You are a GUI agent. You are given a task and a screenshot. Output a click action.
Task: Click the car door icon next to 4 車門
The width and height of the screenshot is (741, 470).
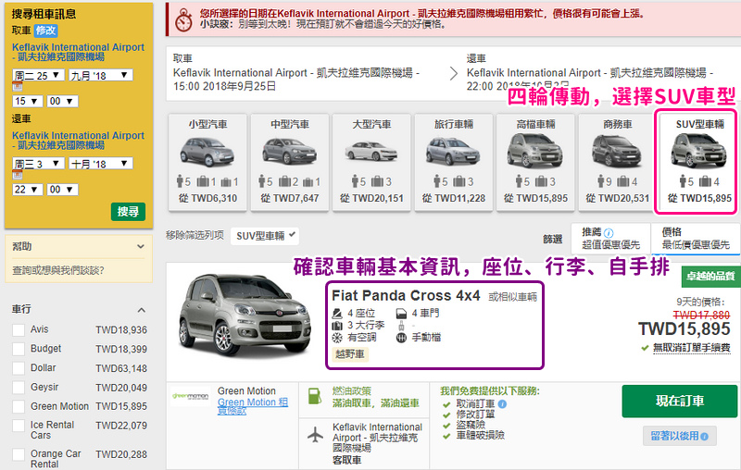click(x=401, y=313)
